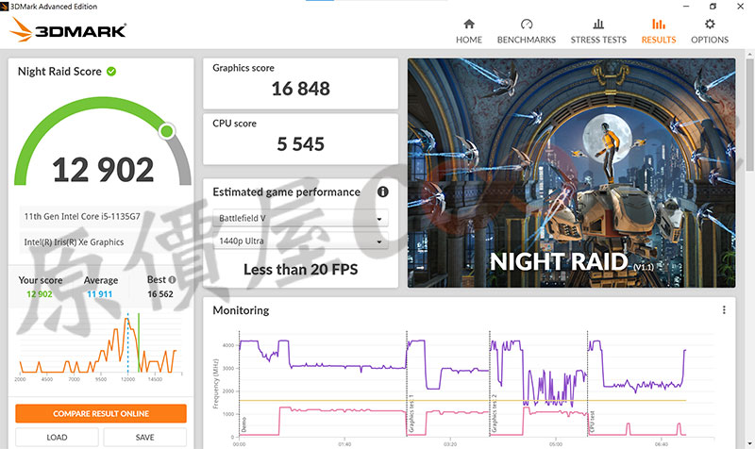
Task: Click the Monitoring heading
Action: pos(241,310)
